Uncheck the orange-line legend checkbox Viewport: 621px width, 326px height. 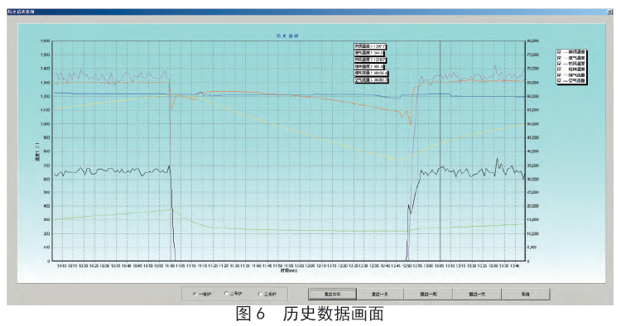(x=560, y=52)
